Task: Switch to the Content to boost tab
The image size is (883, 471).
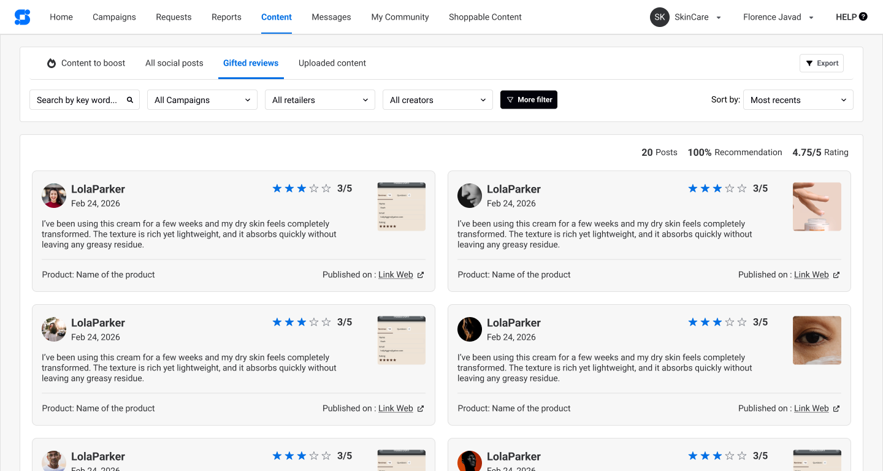Action: [x=86, y=63]
